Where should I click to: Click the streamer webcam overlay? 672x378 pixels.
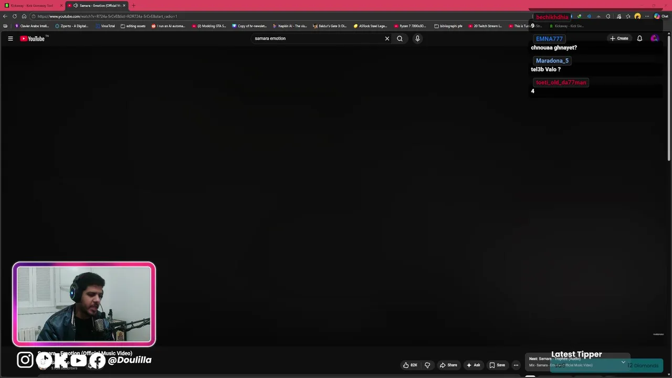[84, 304]
